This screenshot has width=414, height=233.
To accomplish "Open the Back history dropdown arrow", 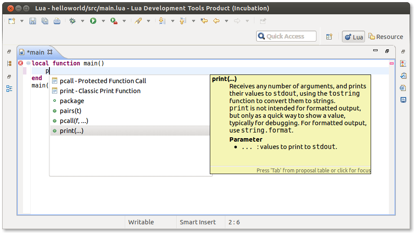I will tap(226, 21).
